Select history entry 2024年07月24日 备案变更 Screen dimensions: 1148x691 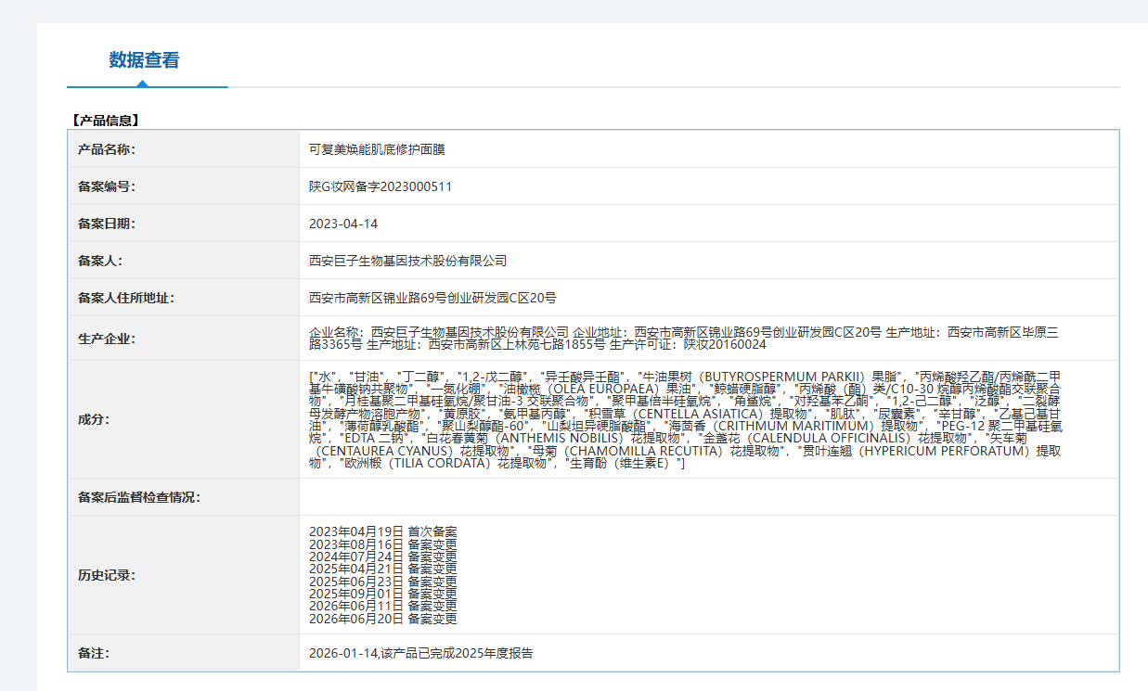383,556
